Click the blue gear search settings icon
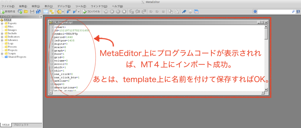The width and height of the screenshot is (301, 128). [x=255, y=11]
